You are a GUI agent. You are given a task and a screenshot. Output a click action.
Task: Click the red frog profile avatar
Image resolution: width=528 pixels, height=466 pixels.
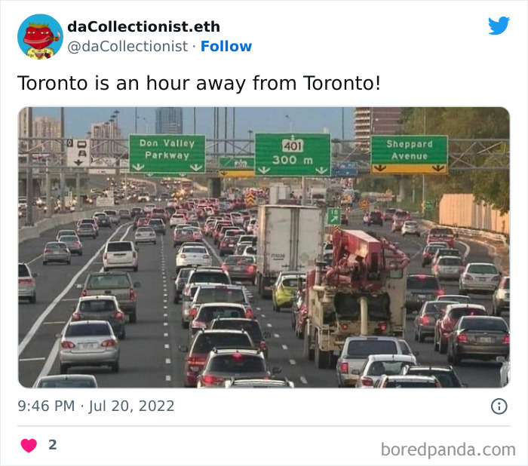pos(40,37)
